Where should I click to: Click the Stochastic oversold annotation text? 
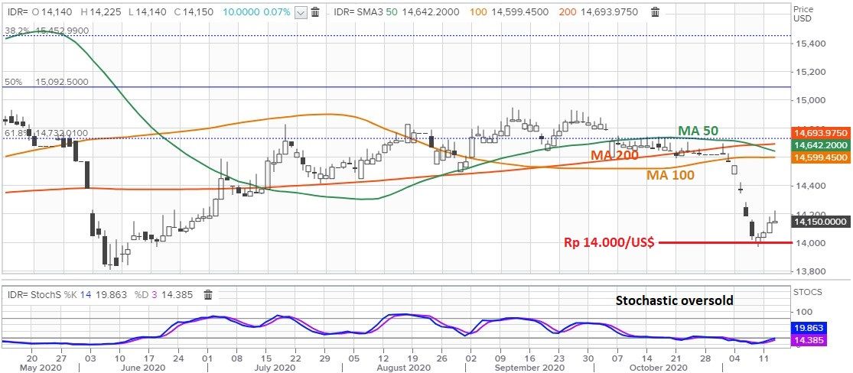pos(674,300)
